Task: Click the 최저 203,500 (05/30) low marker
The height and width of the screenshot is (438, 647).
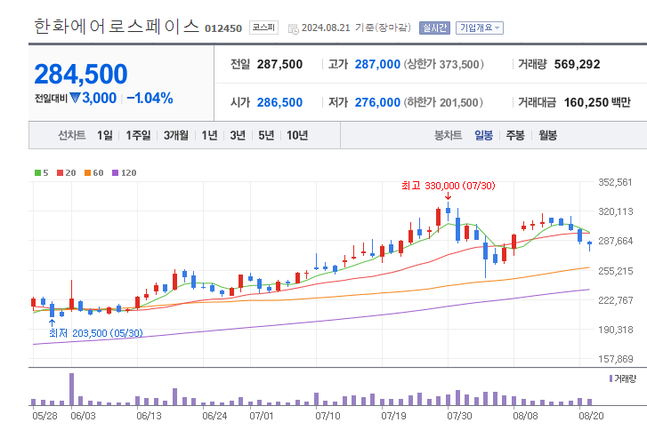Action: pyautogui.click(x=96, y=333)
